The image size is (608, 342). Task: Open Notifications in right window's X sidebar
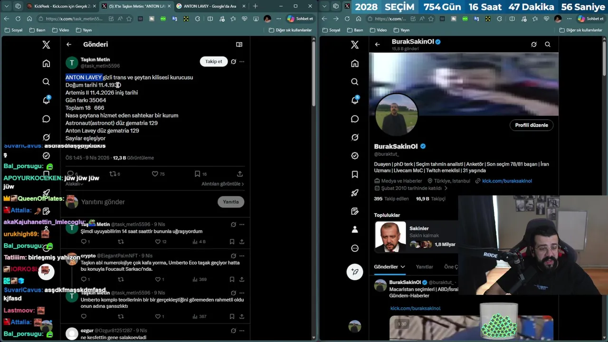pyautogui.click(x=355, y=100)
